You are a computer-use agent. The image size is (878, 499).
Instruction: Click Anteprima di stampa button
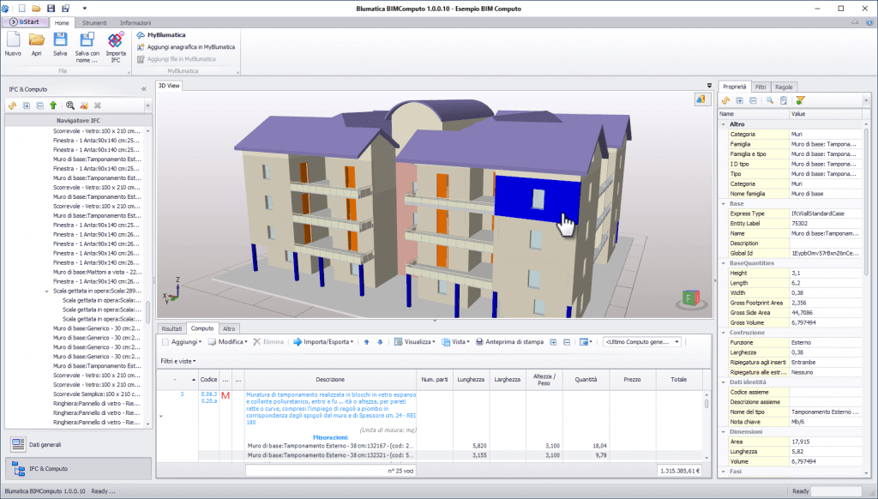(509, 342)
